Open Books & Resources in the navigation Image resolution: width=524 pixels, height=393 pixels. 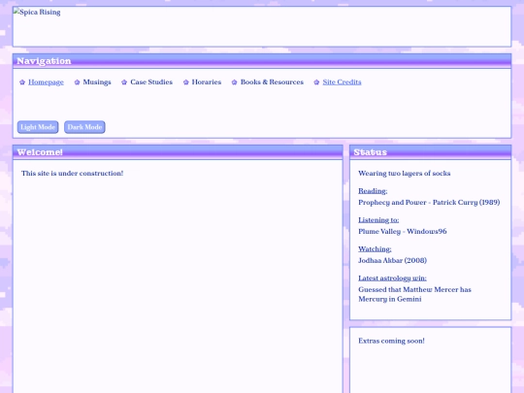tap(272, 82)
